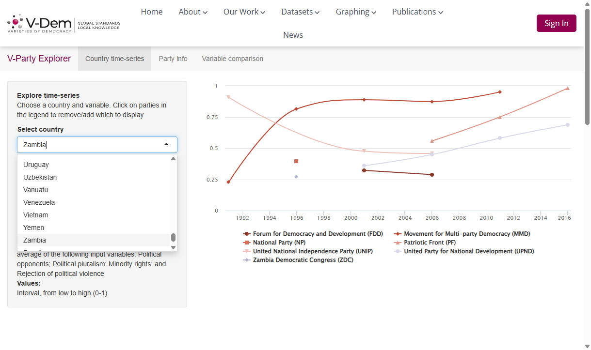This screenshot has width=591, height=350.
Task: Toggle Forum for Democracy and Development legend
Action: pos(313,234)
